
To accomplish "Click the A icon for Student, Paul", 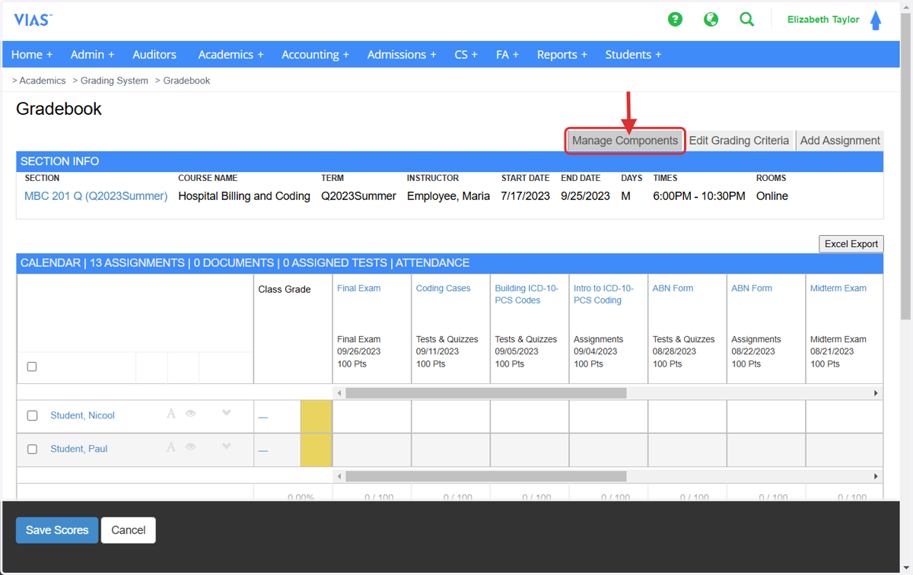I will pos(171,447).
